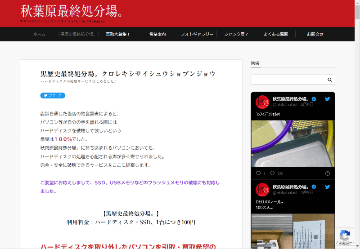Click the search magnifier icon
The height and width of the screenshot is (249, 360).
tap(330, 80)
